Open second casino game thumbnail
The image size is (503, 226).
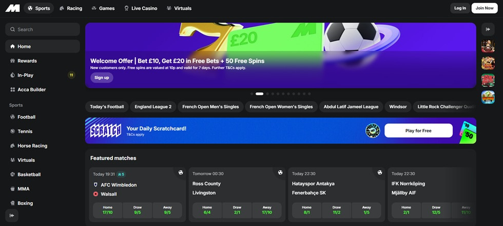(x=488, y=63)
